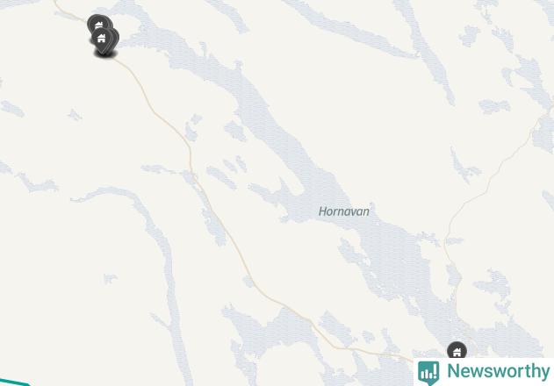Click the house glyph inside the front pin

point(101,38)
